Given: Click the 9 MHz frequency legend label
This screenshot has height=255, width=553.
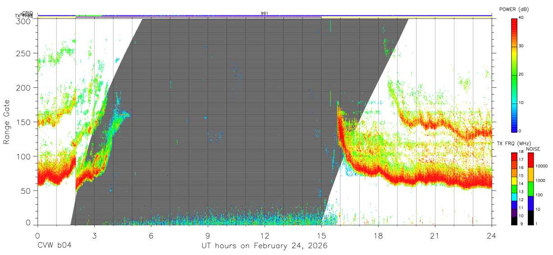Looking at the screenshot, I should (522, 224).
